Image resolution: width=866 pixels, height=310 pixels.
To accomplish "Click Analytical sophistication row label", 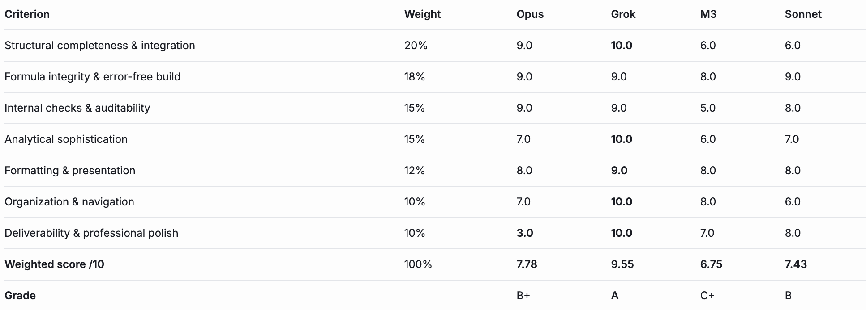I will point(66,139).
